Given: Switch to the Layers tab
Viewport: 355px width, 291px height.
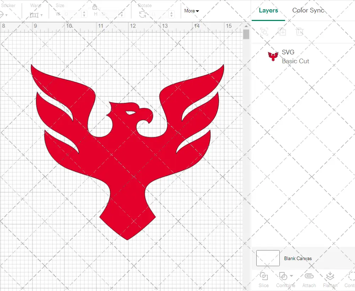Looking at the screenshot, I should coord(268,10).
